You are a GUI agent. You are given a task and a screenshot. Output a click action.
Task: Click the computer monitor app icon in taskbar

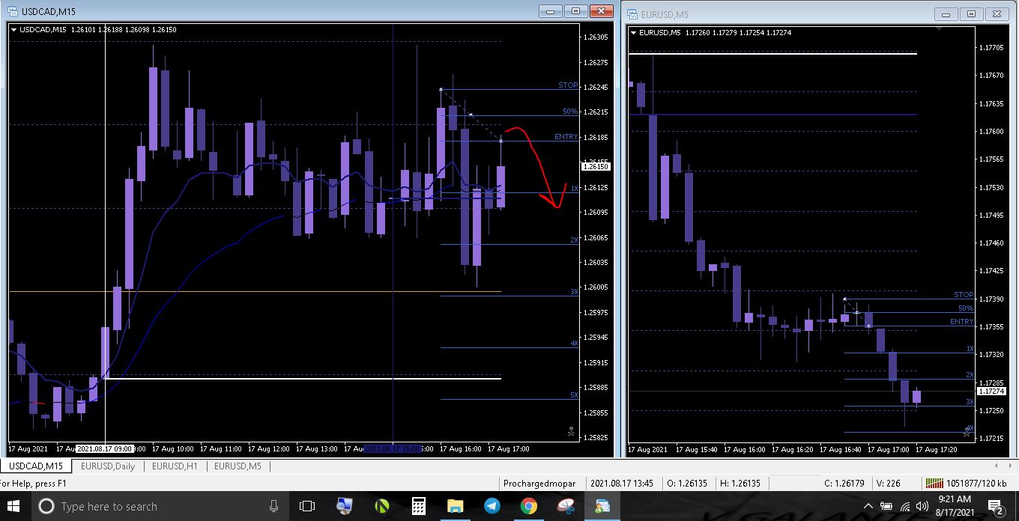(345, 507)
